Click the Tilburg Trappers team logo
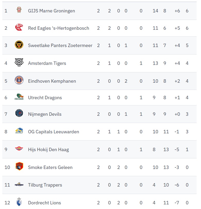Screen dimensions: 201x209 coord(19,184)
